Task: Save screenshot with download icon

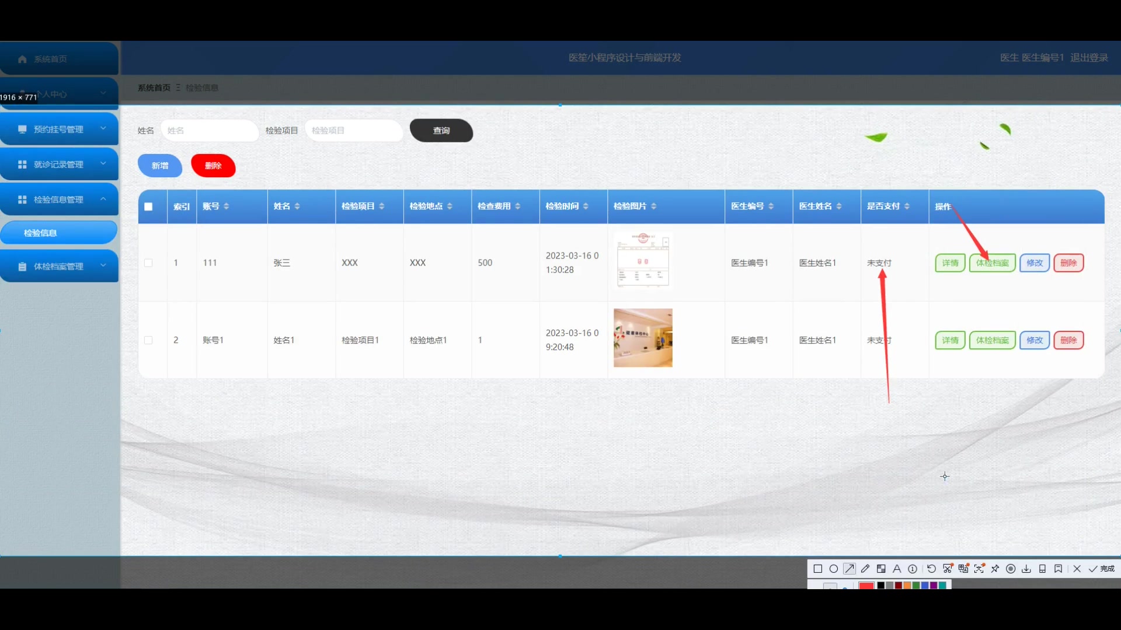Action: tap(1026, 569)
